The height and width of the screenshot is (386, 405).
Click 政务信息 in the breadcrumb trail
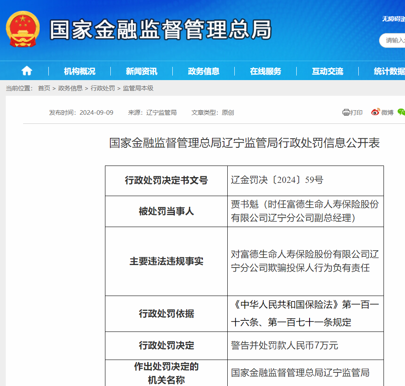(70, 88)
